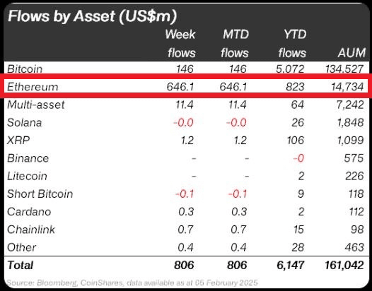372x291 pixels.
Task: Select the XRP row label
Action: [x=18, y=141]
